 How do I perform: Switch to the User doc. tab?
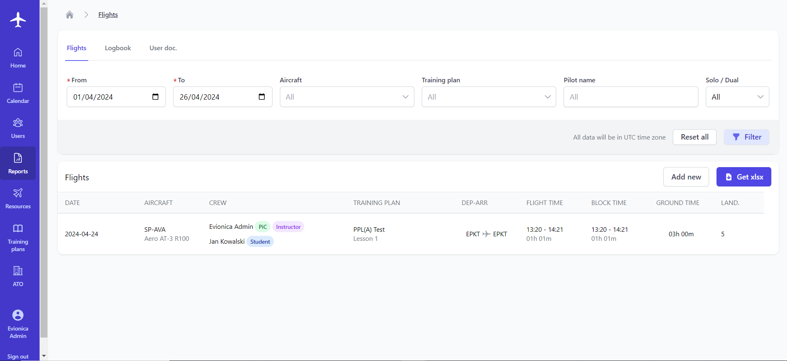coord(163,48)
